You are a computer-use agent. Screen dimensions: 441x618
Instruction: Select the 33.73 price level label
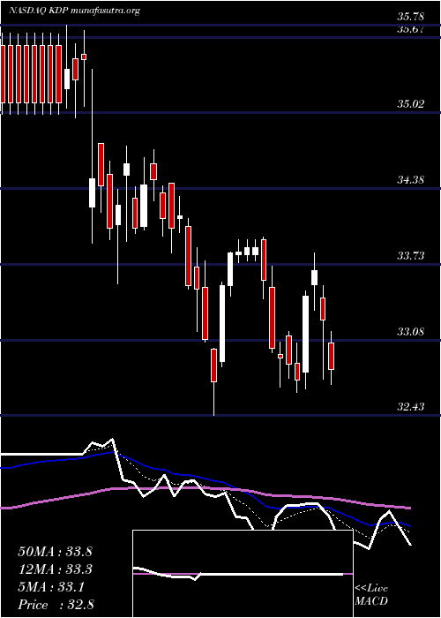410,256
